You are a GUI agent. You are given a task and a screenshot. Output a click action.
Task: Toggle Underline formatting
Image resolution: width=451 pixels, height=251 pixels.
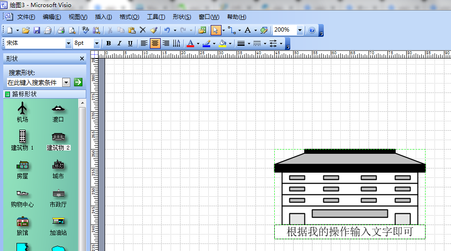[x=130, y=43]
